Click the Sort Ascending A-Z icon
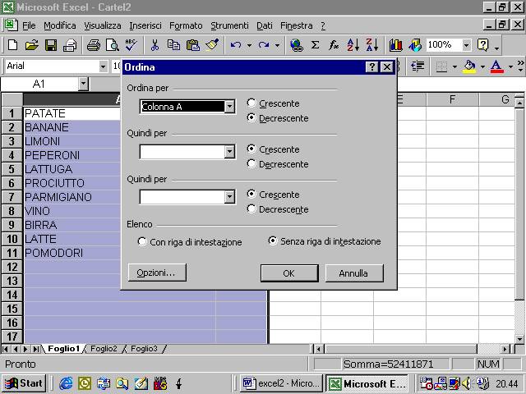Image resolution: width=526 pixels, height=394 pixels. point(353,45)
